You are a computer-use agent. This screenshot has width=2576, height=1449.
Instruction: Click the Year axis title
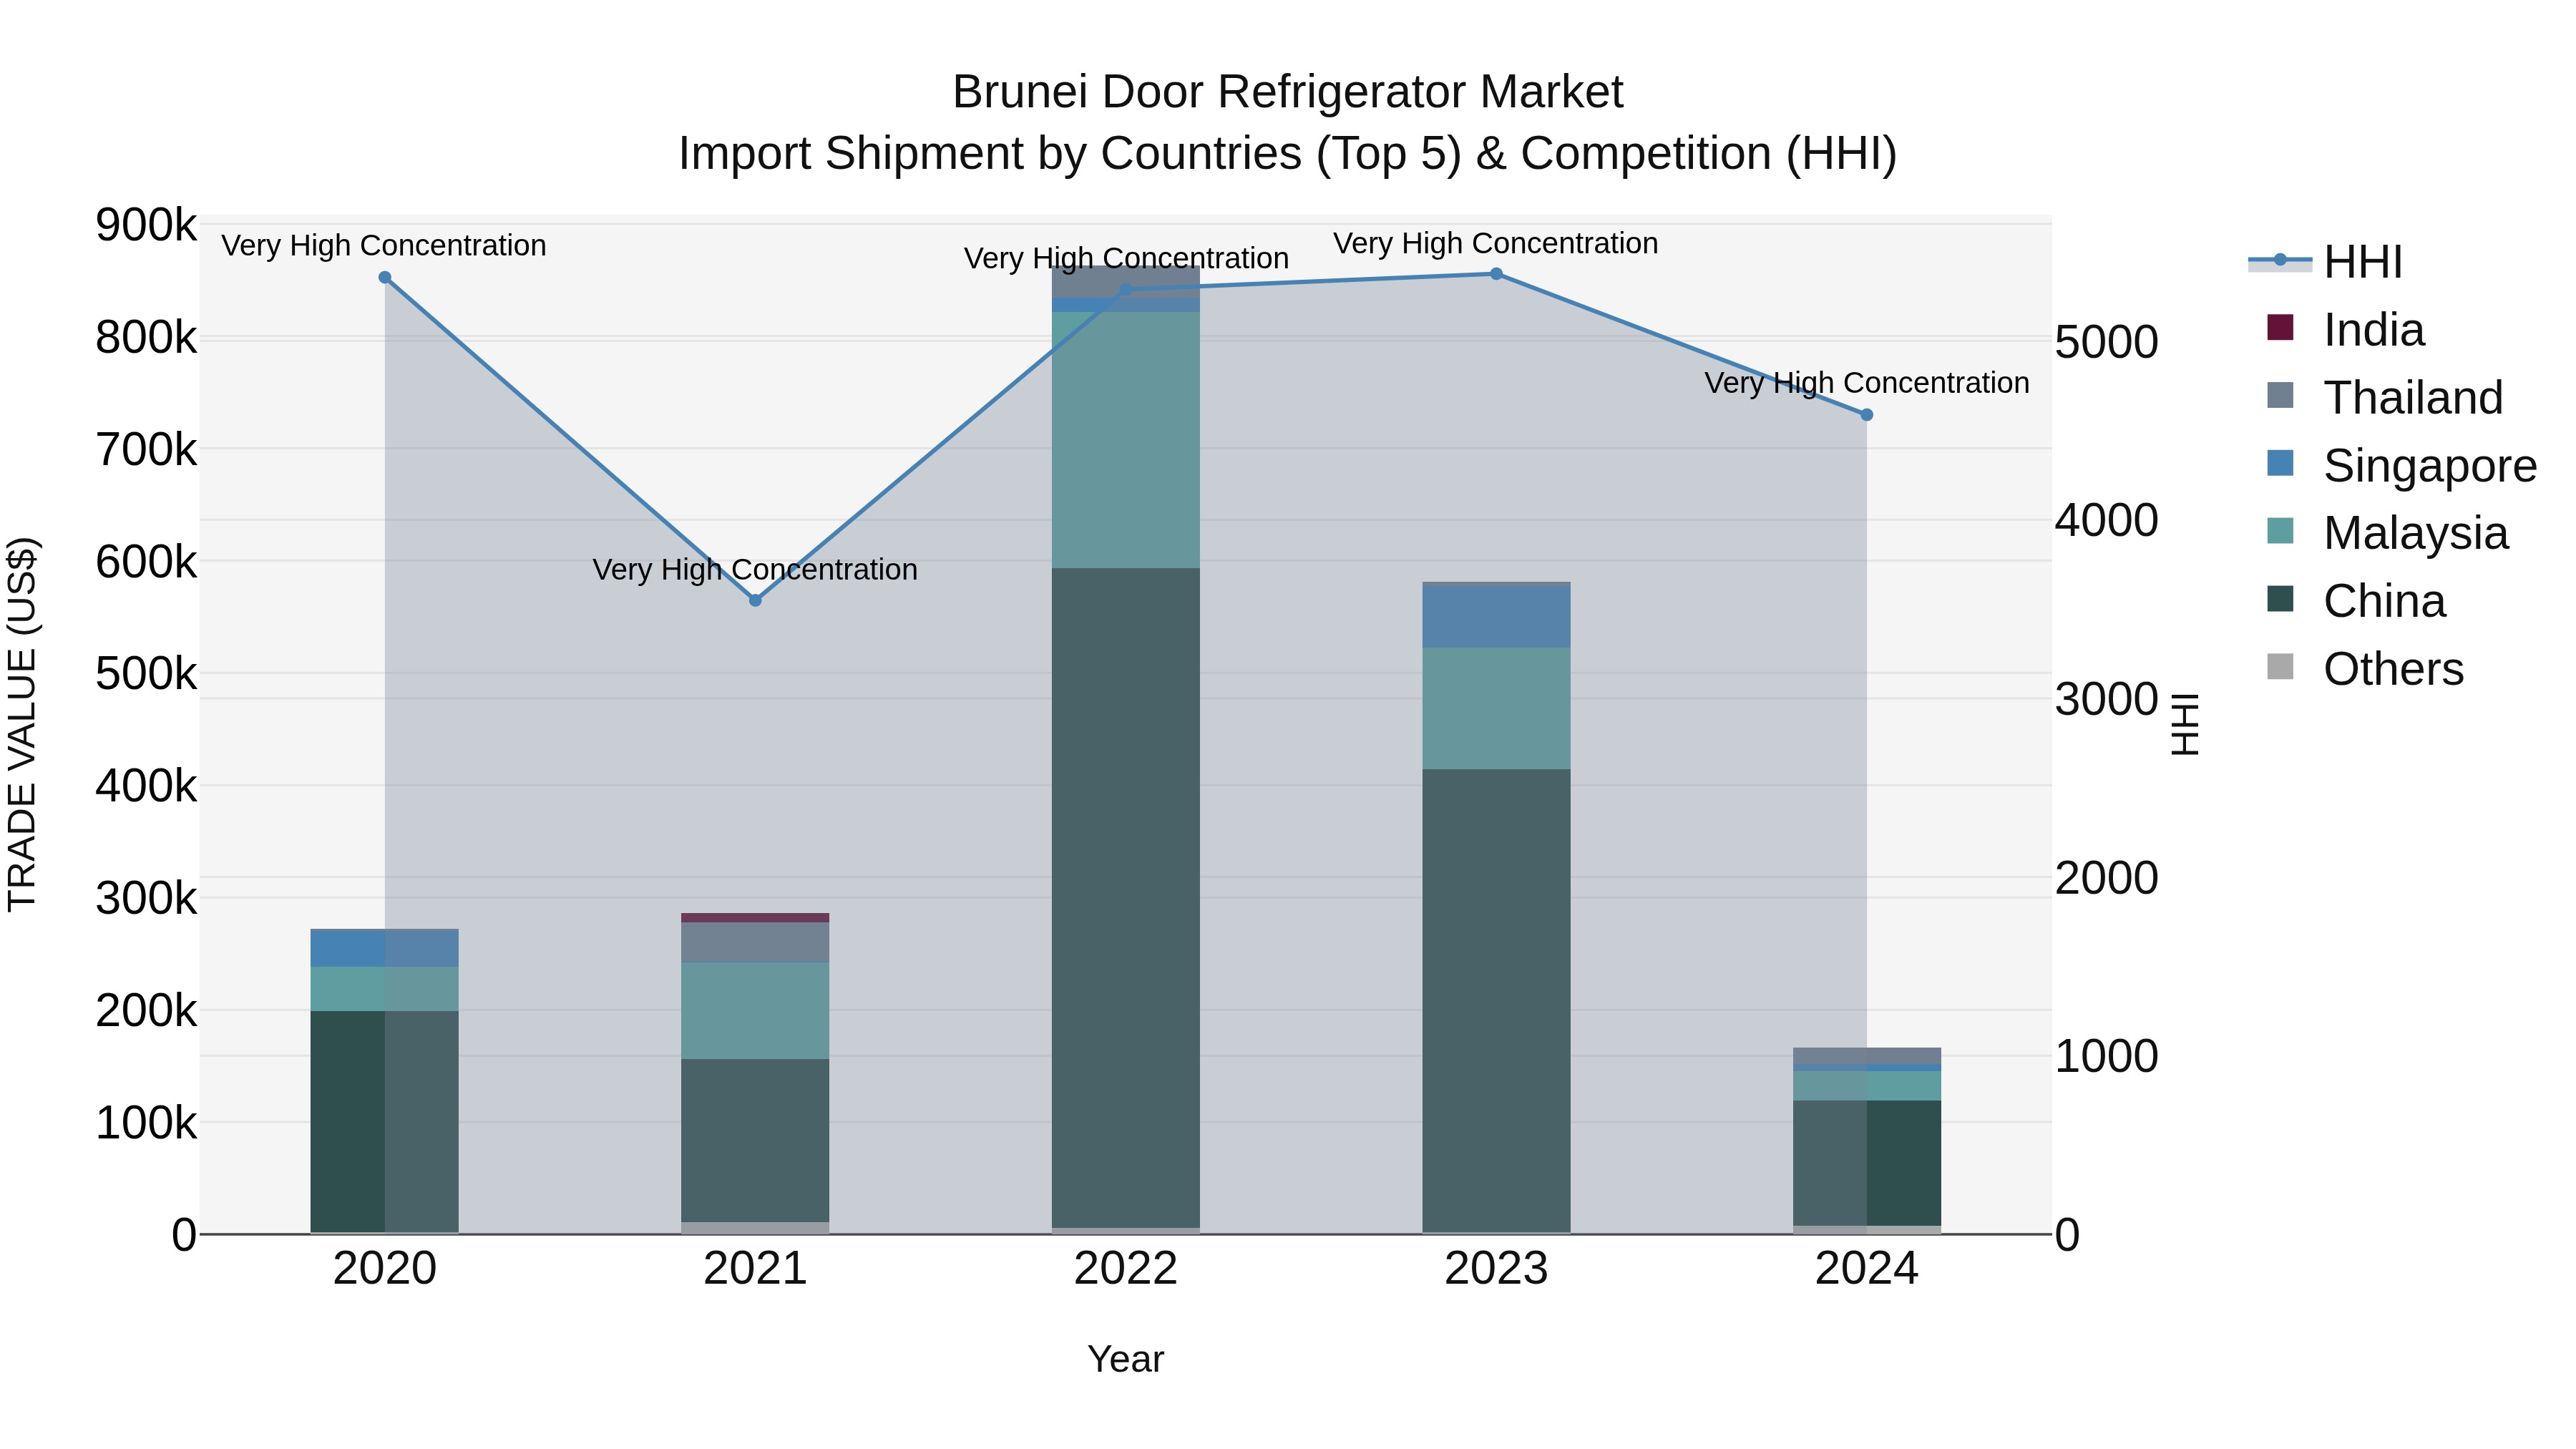point(1126,1360)
